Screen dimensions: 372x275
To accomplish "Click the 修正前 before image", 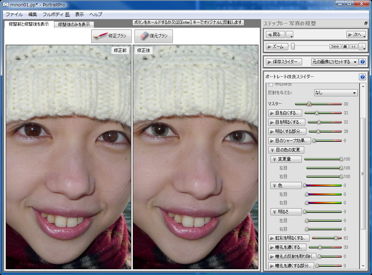I will 69,157.
